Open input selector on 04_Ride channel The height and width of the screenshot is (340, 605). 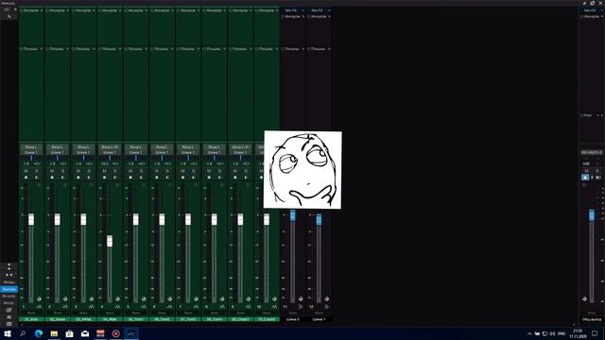click(x=110, y=147)
